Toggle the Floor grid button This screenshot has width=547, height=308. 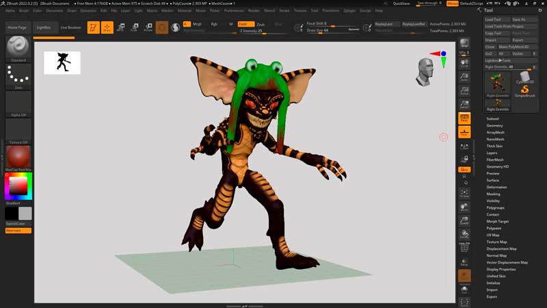[x=464, y=132]
